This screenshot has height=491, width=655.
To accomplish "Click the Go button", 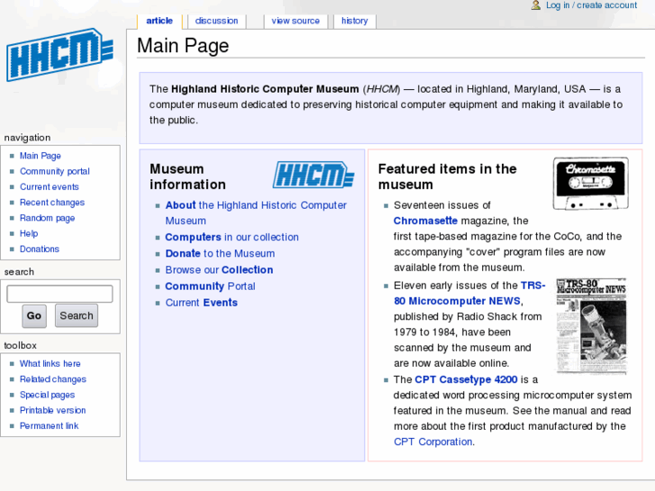I will (x=34, y=315).
